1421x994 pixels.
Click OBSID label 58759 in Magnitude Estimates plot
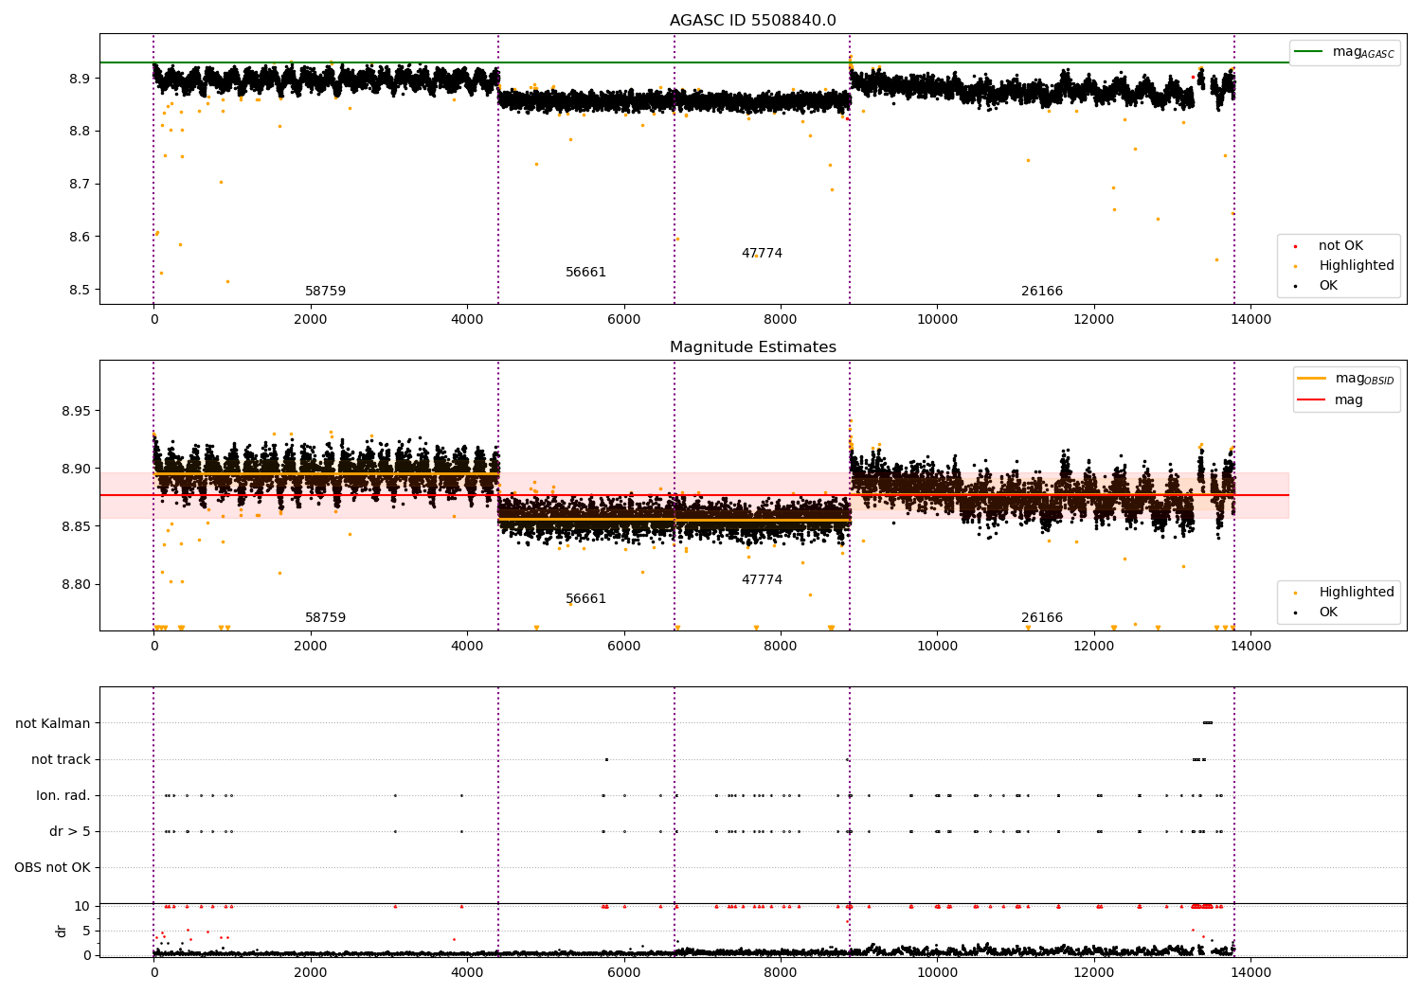325,618
